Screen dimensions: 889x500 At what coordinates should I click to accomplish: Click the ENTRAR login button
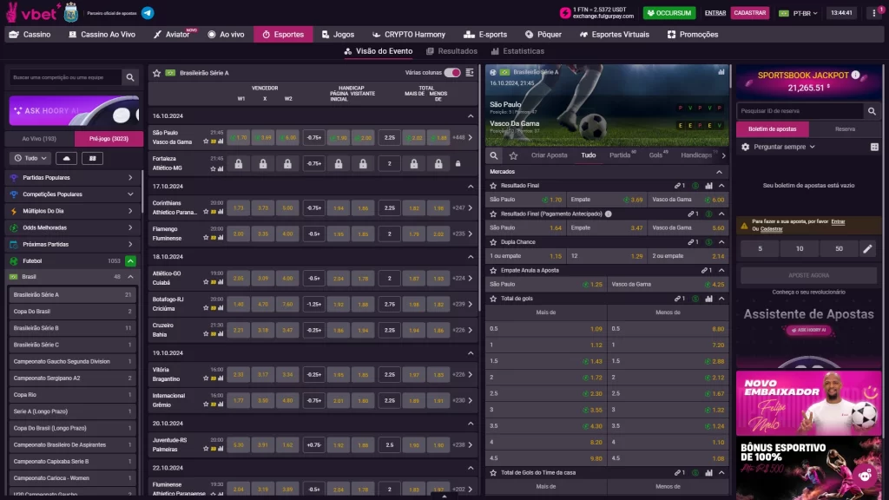point(715,13)
